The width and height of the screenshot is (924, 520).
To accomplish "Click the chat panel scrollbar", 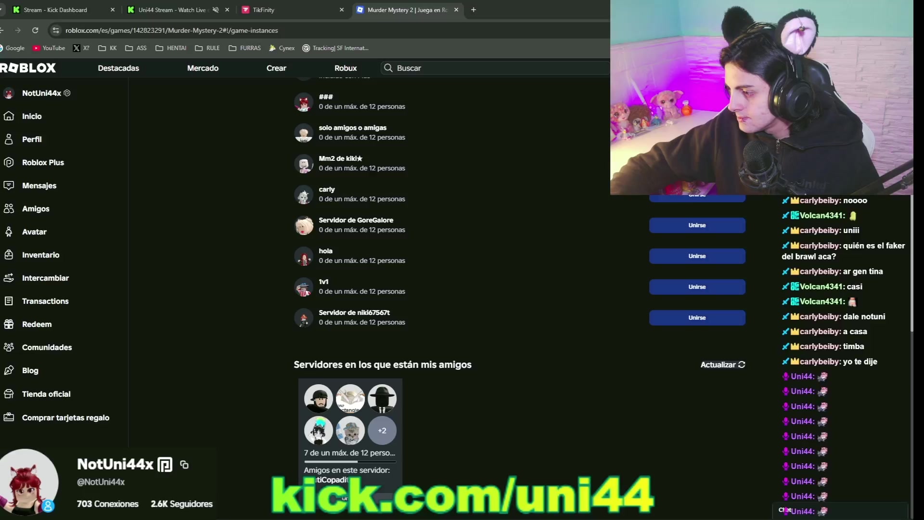I will coord(911,263).
